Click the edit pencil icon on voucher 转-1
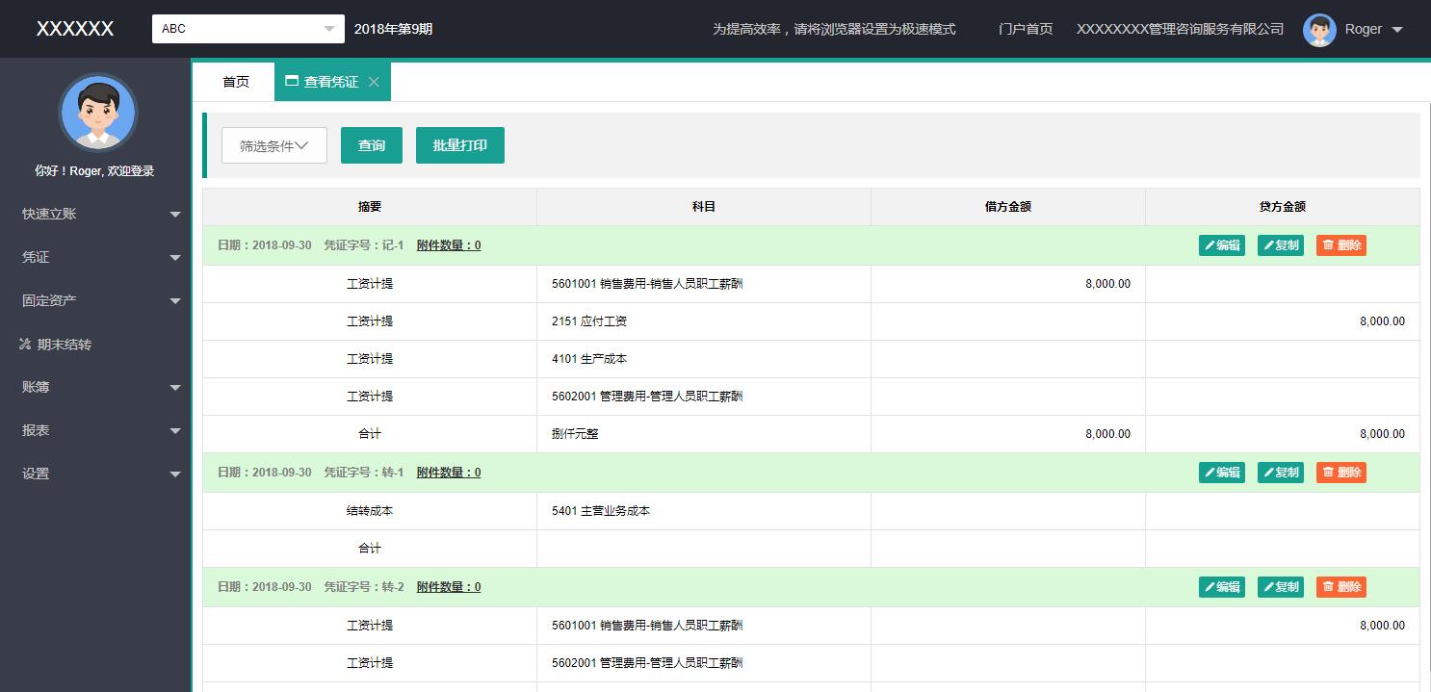Screen dimensions: 1431x692 [1211, 472]
